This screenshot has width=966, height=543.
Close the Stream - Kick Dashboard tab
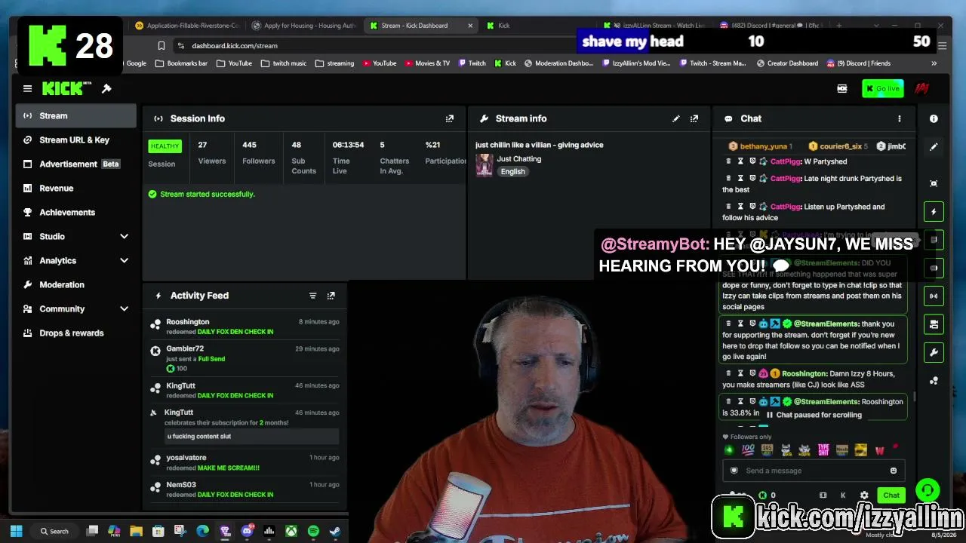(x=470, y=26)
